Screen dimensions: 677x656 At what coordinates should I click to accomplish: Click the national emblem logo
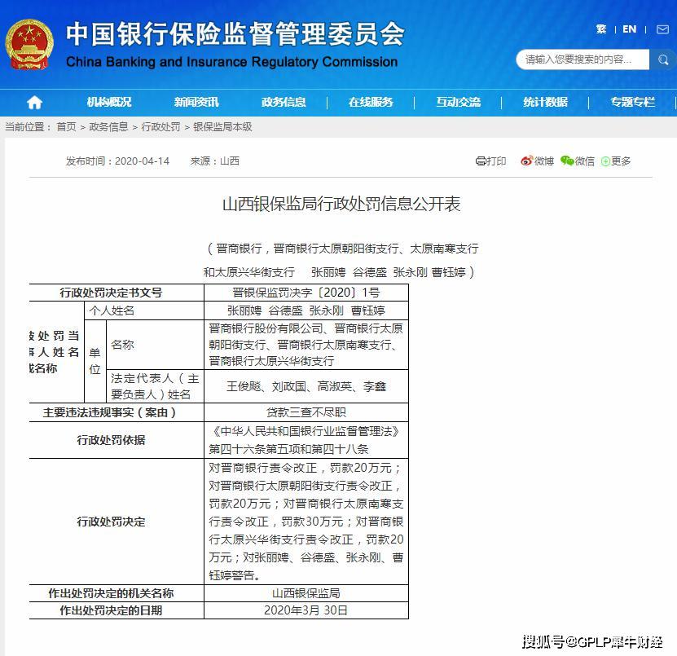pyautogui.click(x=29, y=45)
